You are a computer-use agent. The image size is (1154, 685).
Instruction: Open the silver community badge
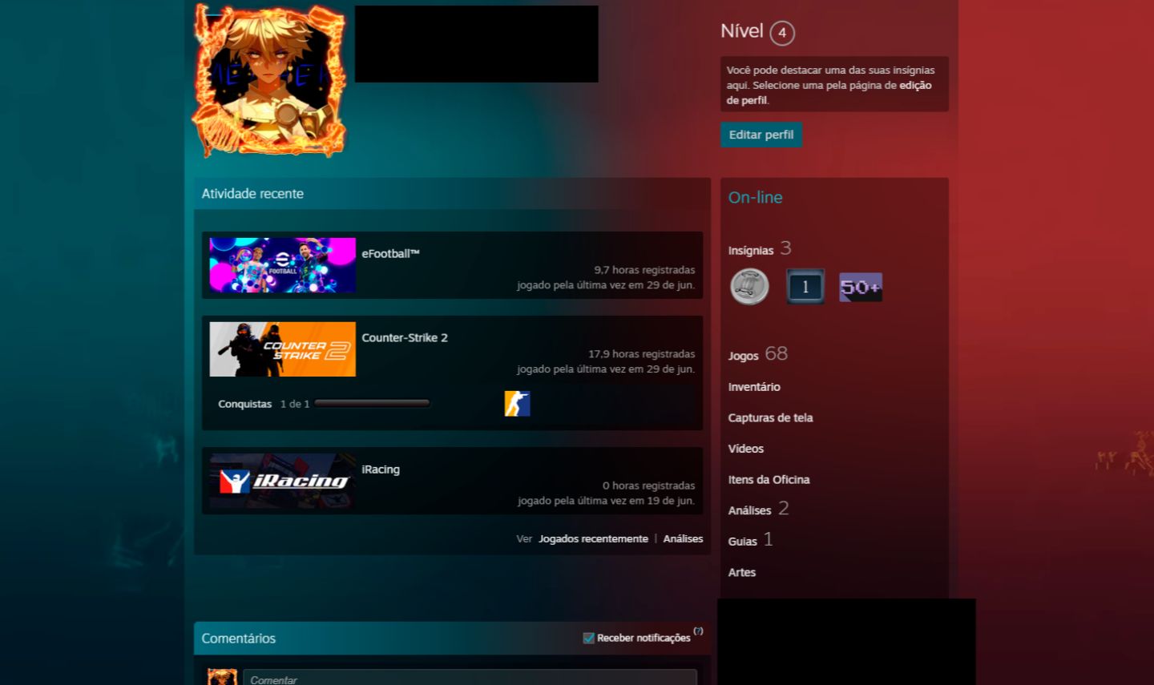749,287
